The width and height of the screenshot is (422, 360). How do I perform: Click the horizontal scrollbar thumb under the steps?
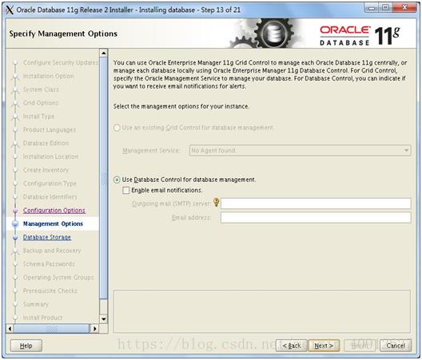[51, 329]
